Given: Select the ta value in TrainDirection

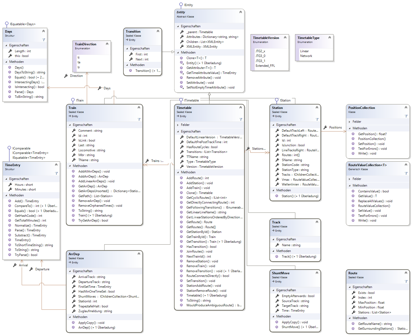Looking at the screenshot, I should [x=79, y=62].
